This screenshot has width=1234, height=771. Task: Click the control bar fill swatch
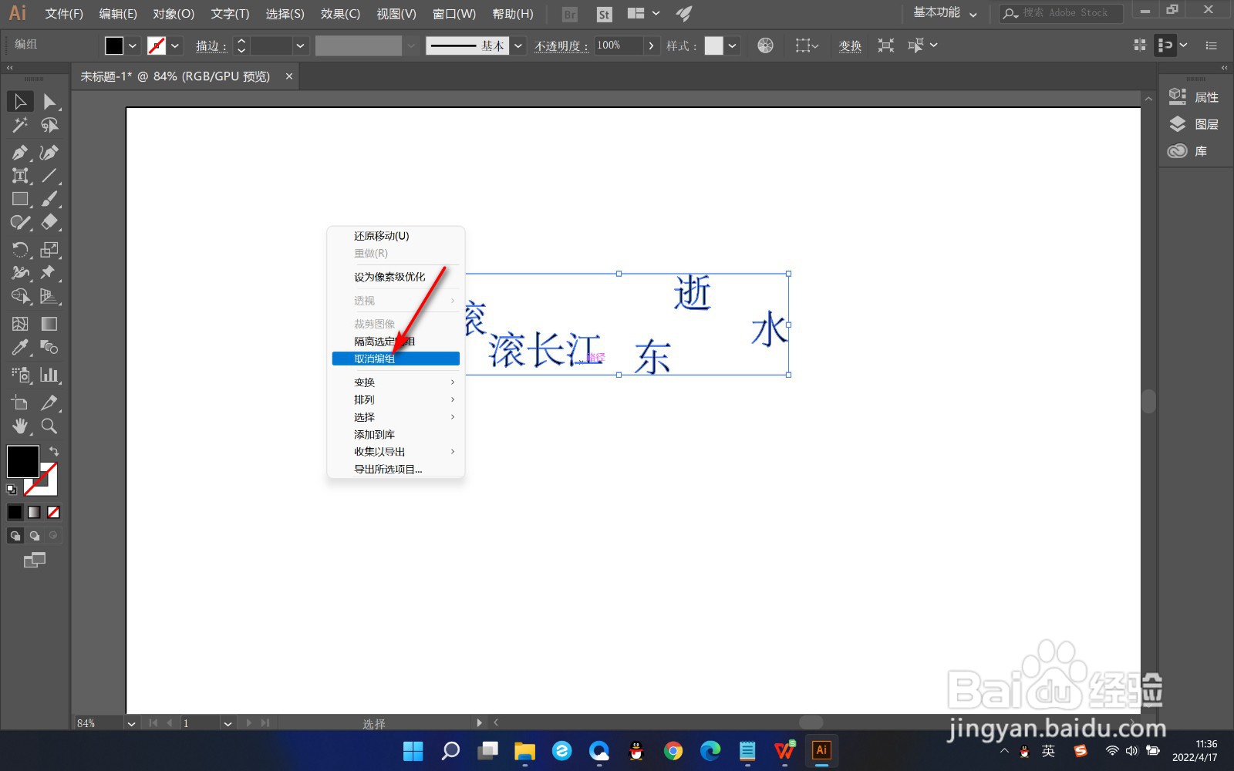click(114, 45)
